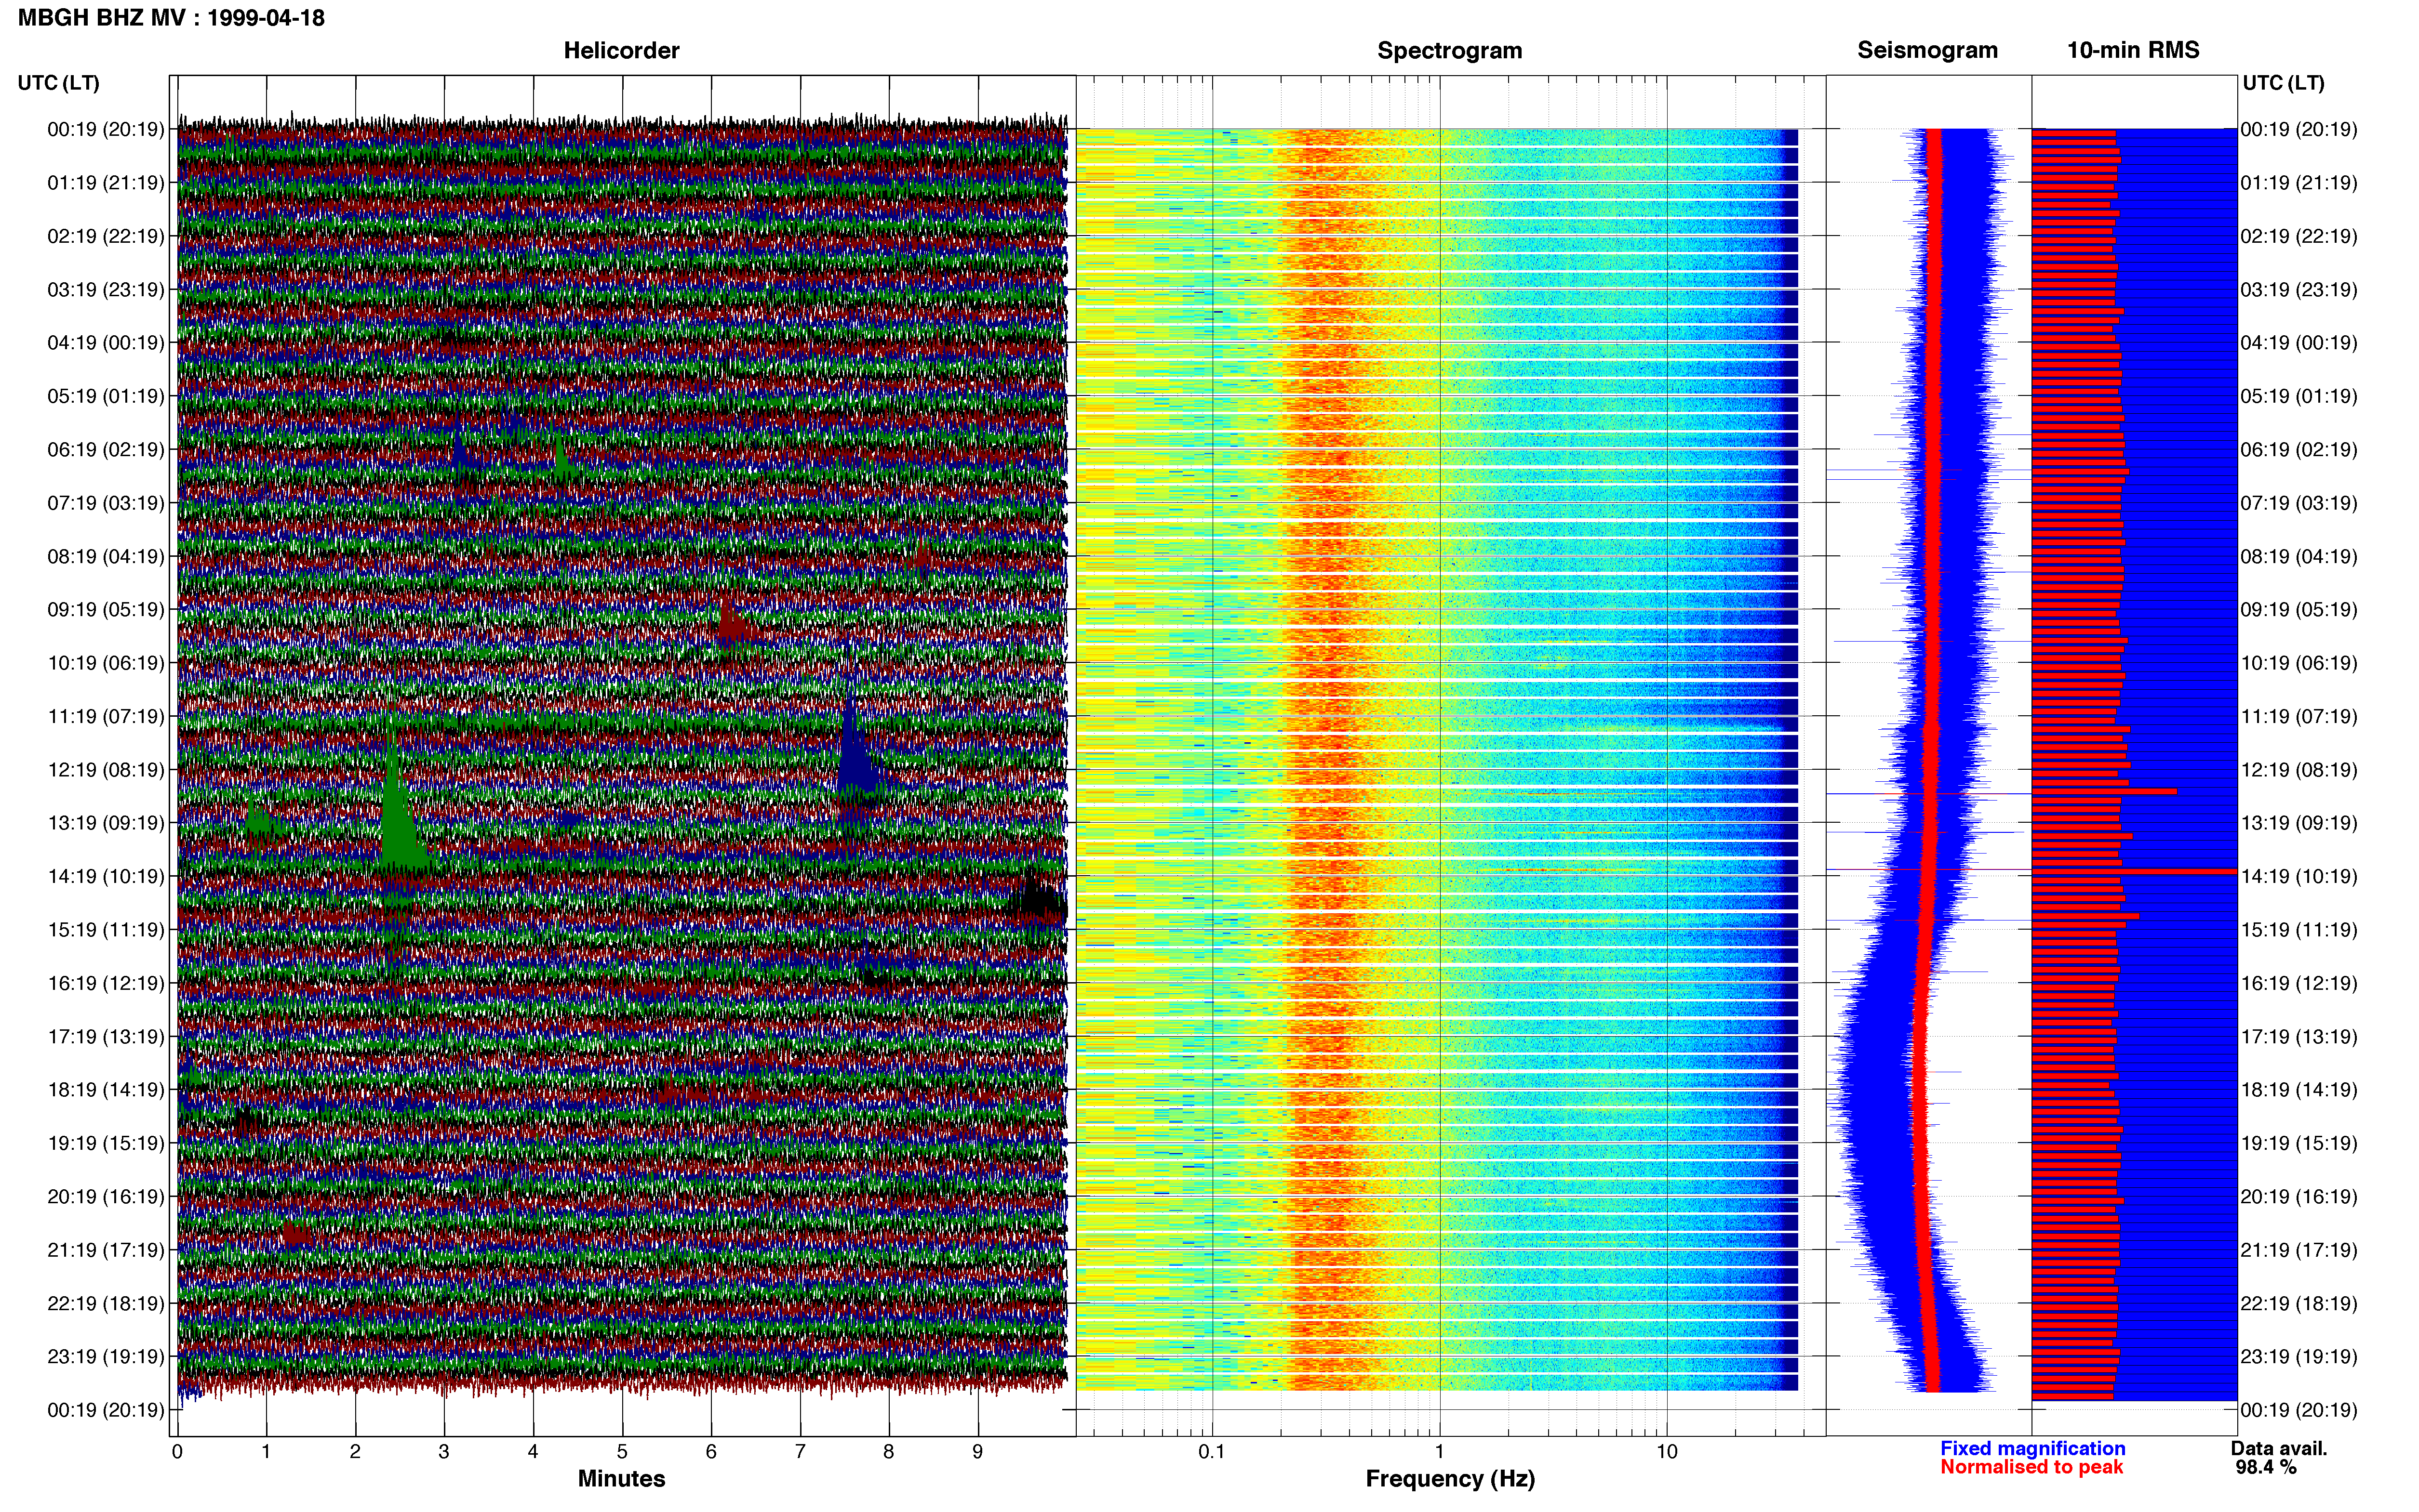Image resolution: width=2419 pixels, height=1512 pixels.
Task: Click Helicorder time label 04:19 (00:19)
Action: (106, 343)
